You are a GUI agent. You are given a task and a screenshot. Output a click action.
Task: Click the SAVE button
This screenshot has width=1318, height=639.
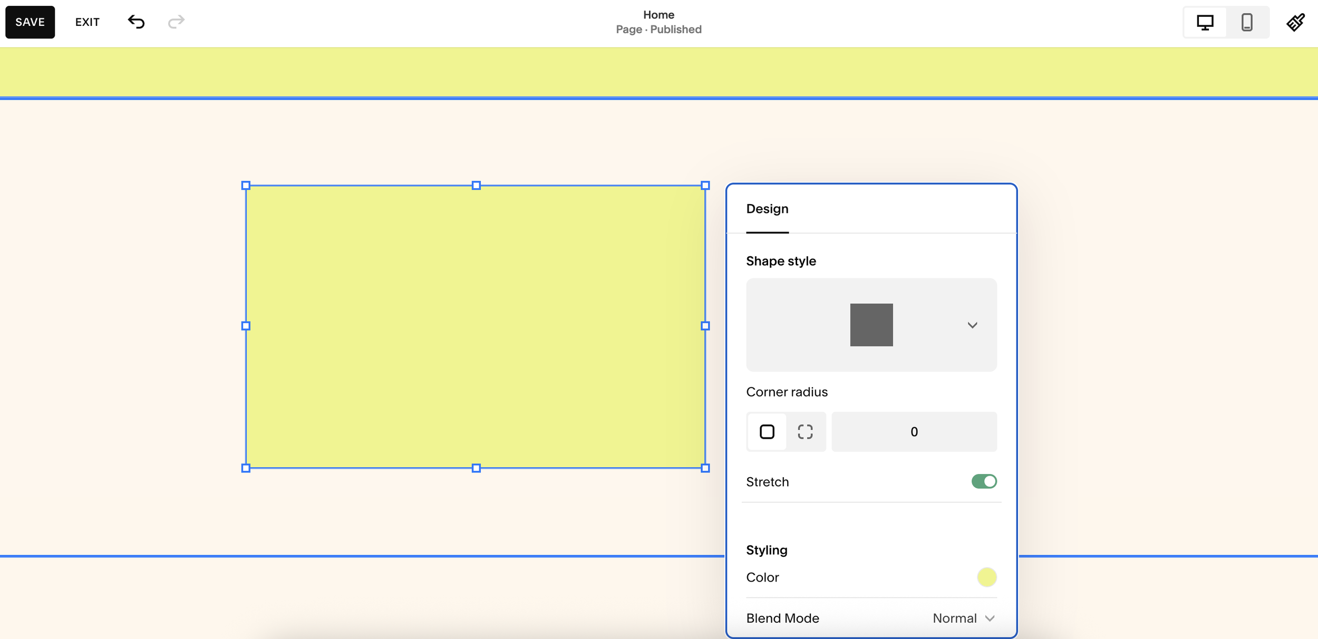pyautogui.click(x=30, y=22)
